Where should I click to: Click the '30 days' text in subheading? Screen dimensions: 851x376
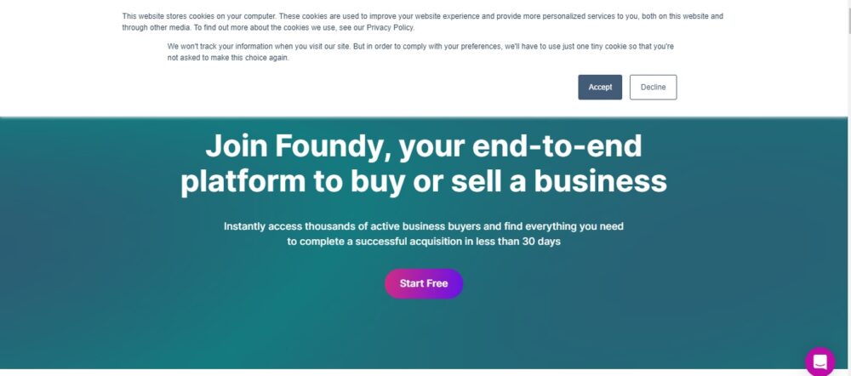click(541, 242)
